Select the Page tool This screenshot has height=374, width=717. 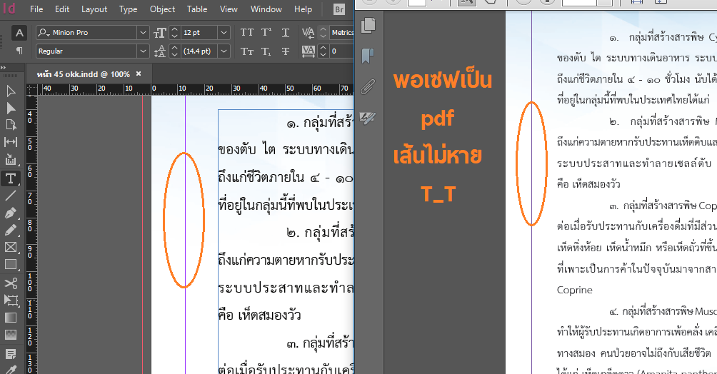coord(11,125)
